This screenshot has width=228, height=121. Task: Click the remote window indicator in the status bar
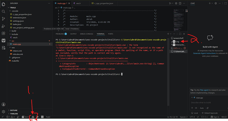click(2, 117)
